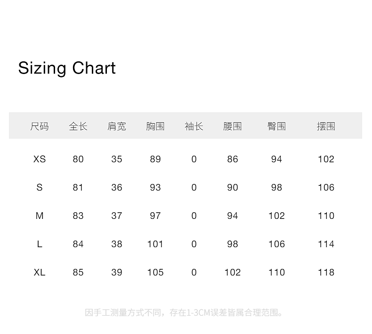Click the 肩宽 column header

pyautogui.click(x=116, y=126)
